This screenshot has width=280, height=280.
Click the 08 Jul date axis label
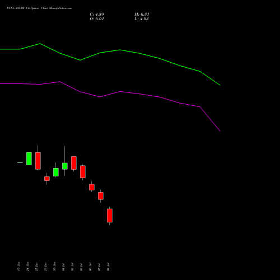coord(108,267)
